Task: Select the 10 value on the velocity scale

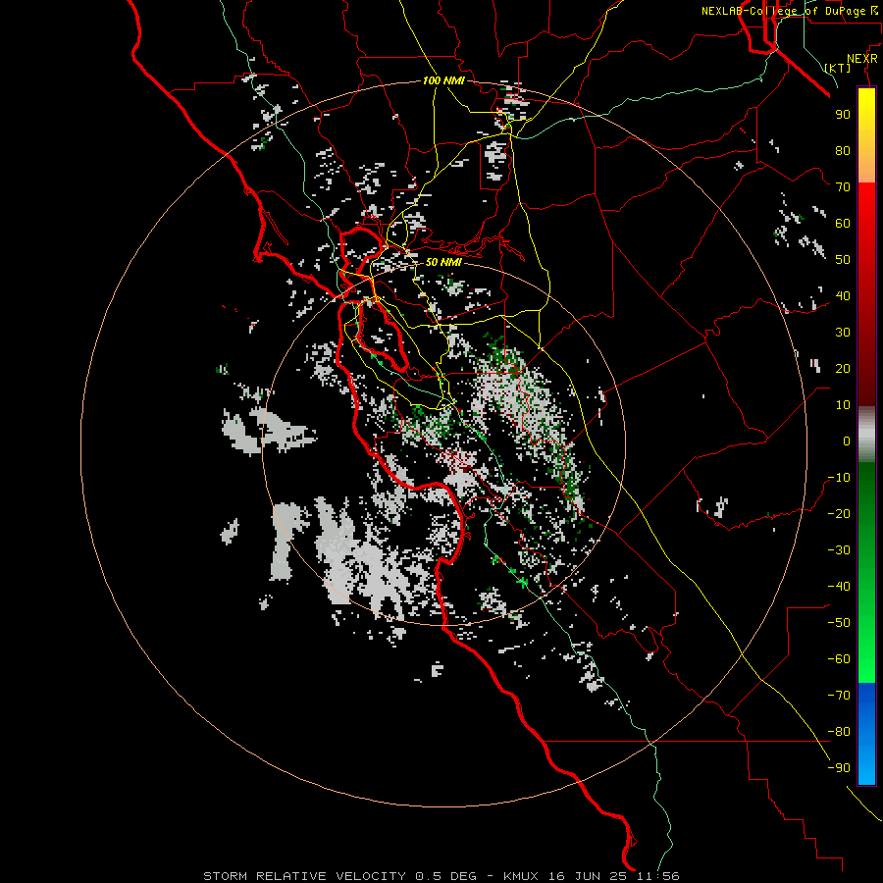Action: [x=843, y=405]
